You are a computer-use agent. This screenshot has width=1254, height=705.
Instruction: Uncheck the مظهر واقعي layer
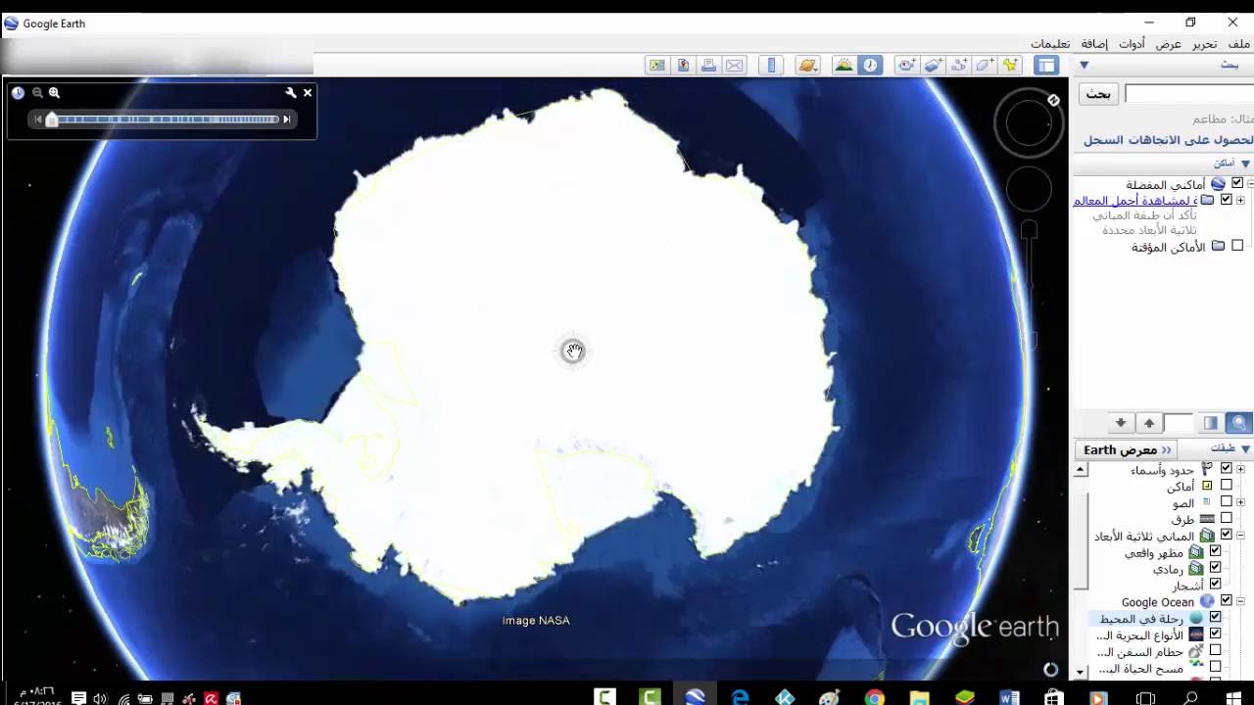(1216, 551)
